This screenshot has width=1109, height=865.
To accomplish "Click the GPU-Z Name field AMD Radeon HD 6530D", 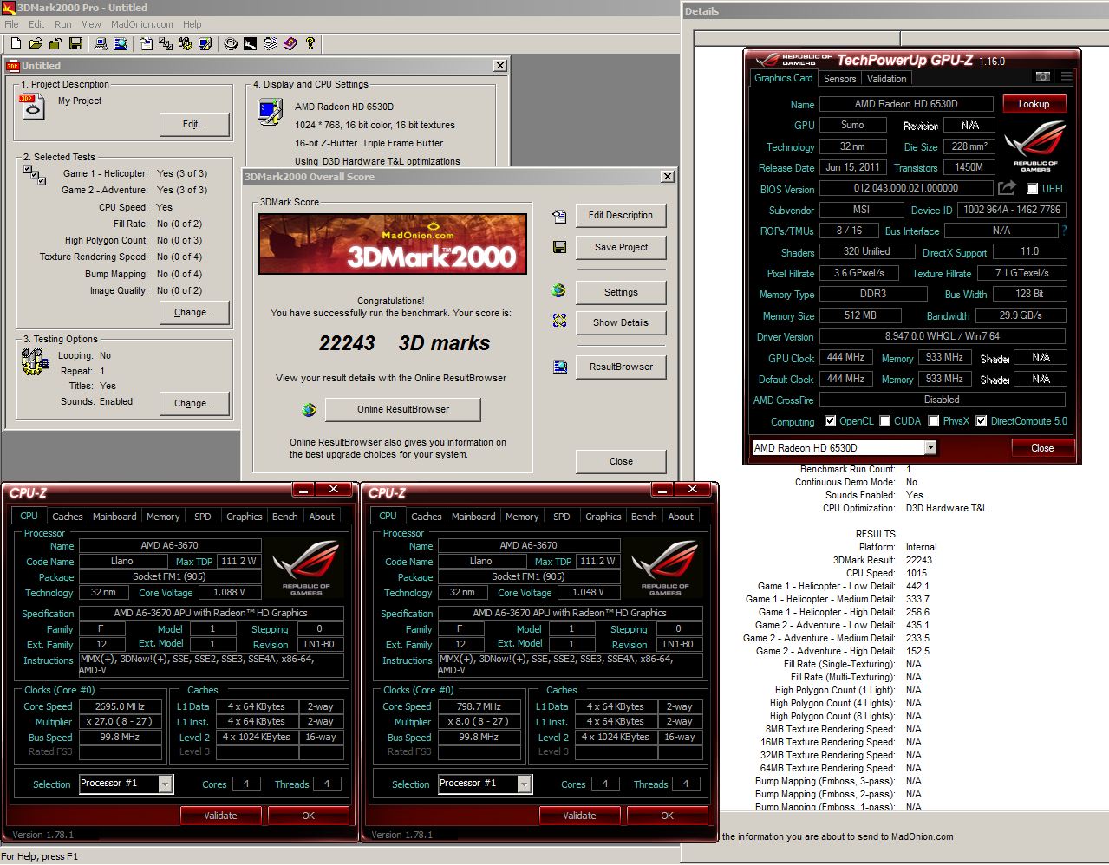I will [907, 104].
